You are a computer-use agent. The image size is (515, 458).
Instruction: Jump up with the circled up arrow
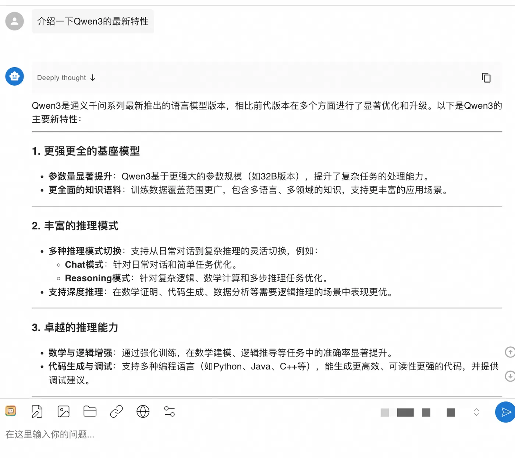(510, 352)
